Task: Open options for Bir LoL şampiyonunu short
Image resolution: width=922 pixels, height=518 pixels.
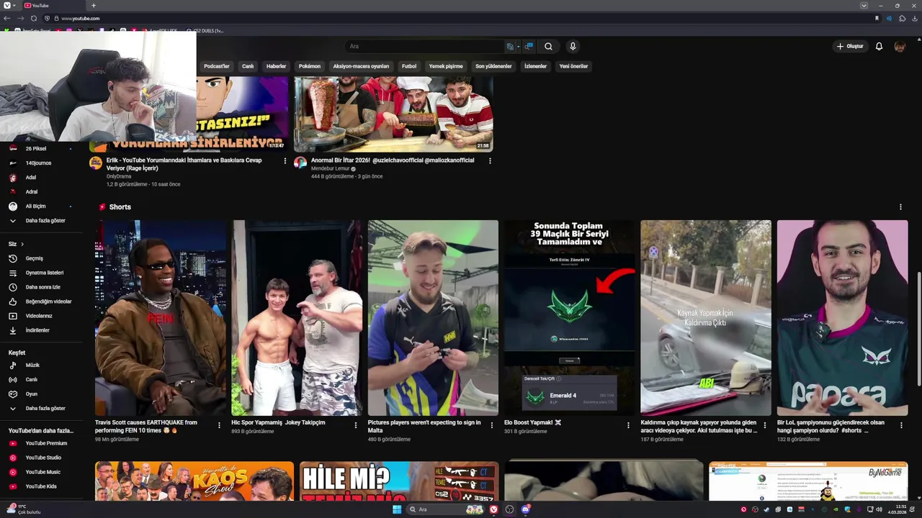Action: pyautogui.click(x=901, y=425)
